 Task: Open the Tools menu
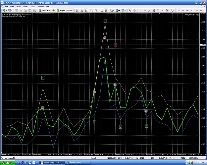click(33, 7)
